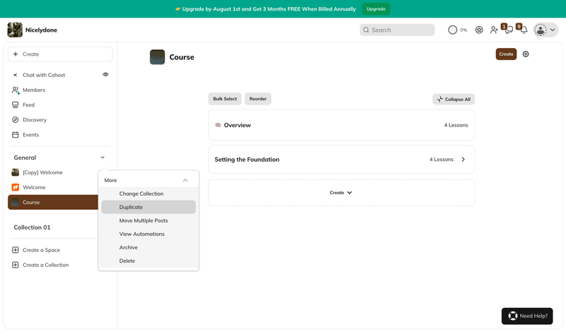Screen dimensions: 566x332
Task: Collapse the General collection chevron
Action: (103, 158)
